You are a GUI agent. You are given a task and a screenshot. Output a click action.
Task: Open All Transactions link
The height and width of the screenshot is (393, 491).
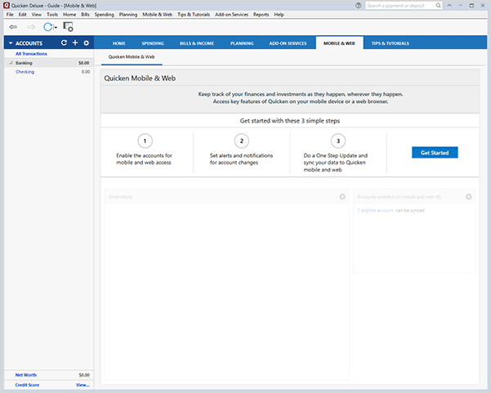point(31,54)
